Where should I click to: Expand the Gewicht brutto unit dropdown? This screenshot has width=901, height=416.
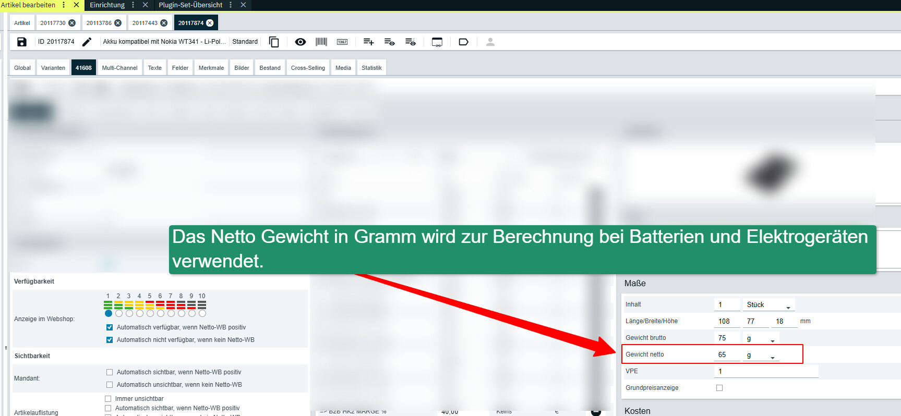[x=761, y=338]
